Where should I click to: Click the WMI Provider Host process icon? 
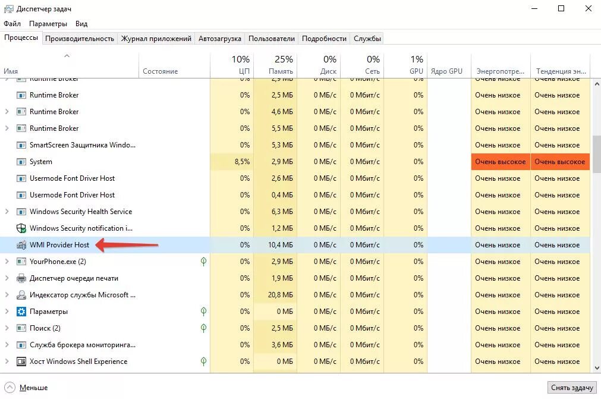coord(21,245)
